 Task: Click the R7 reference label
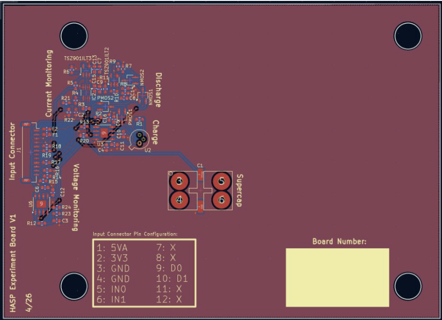pos(129,66)
